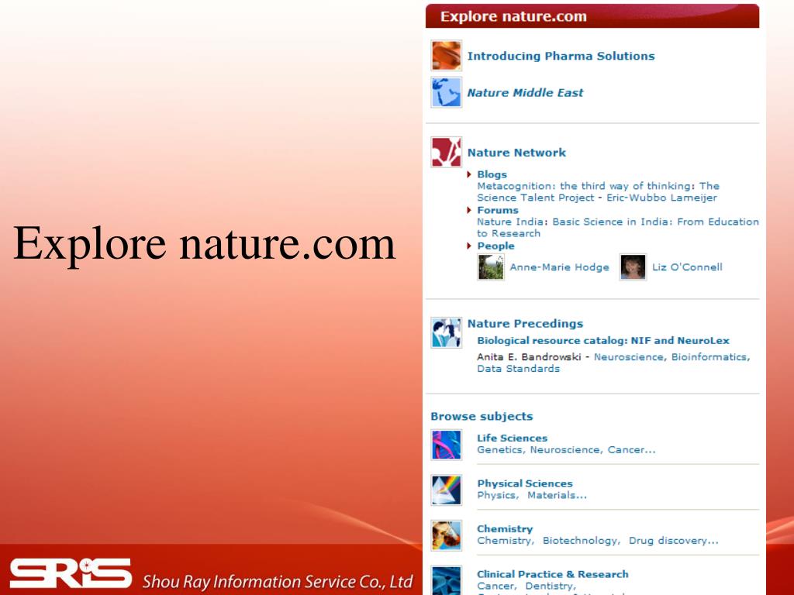Expand the People arrow bullet

coord(469,246)
